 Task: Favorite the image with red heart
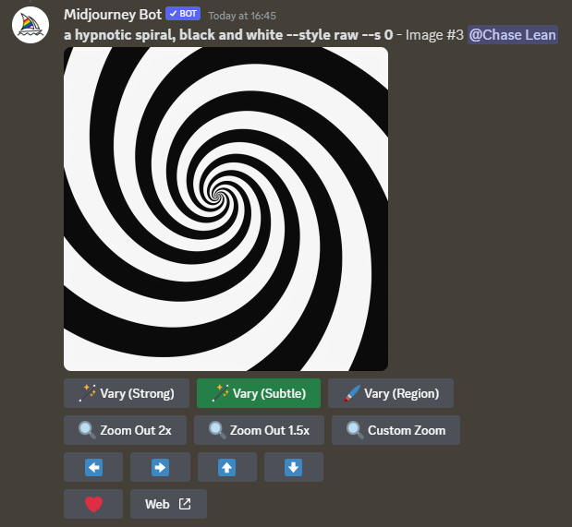(x=93, y=504)
